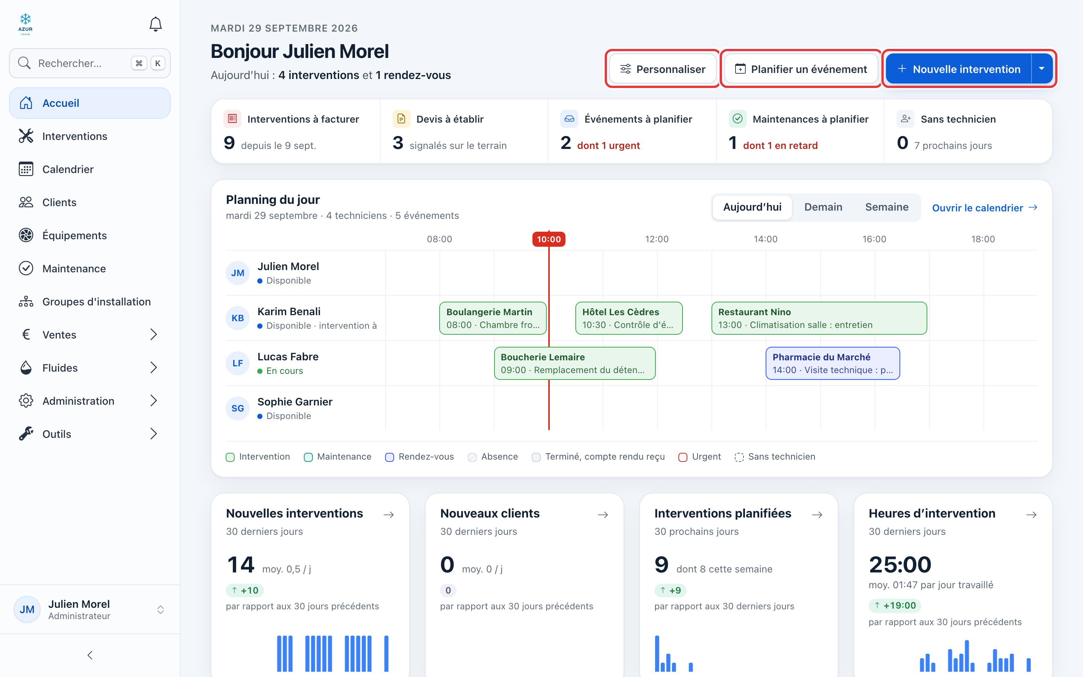This screenshot has height=677, width=1083.
Task: Toggle the Rendez-vous legend checkbox
Action: click(389, 457)
